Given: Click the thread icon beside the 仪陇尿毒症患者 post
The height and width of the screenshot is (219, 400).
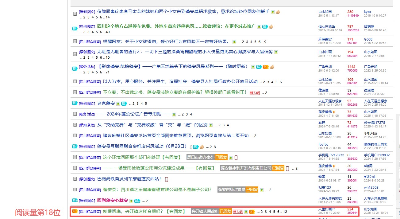Looking at the screenshot, I should pyautogui.click(x=75, y=14).
